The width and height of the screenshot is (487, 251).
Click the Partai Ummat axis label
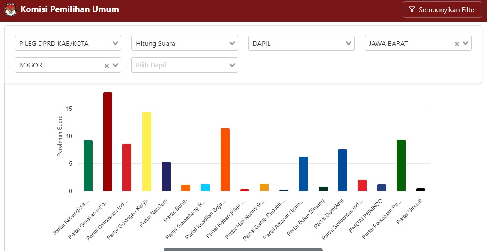(x=410, y=211)
